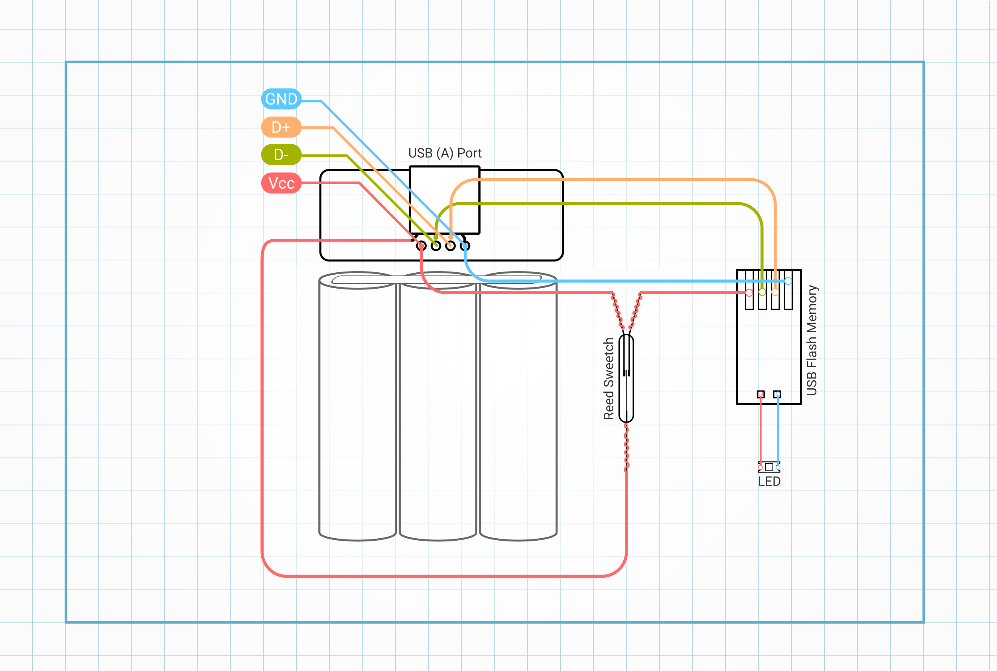Click the D- pin terminal circle
The image size is (997, 671).
(436, 246)
